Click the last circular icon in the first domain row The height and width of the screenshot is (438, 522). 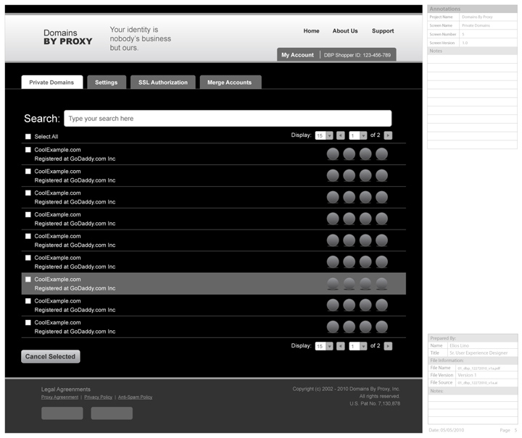(381, 153)
